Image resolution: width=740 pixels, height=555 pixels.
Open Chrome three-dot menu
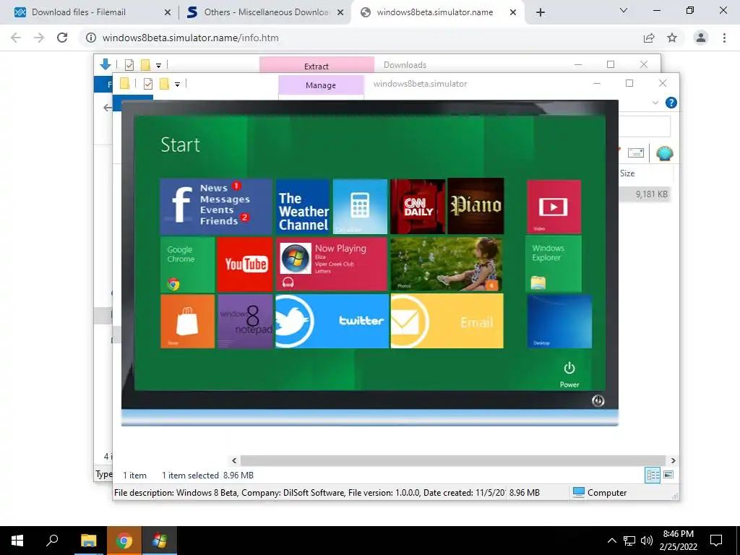point(724,38)
